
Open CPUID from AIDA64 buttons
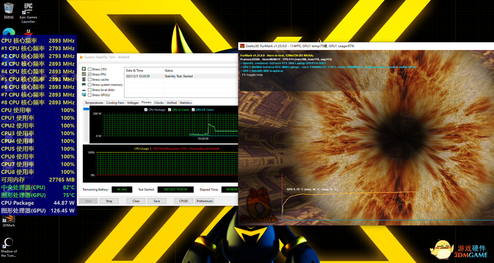[184, 201]
